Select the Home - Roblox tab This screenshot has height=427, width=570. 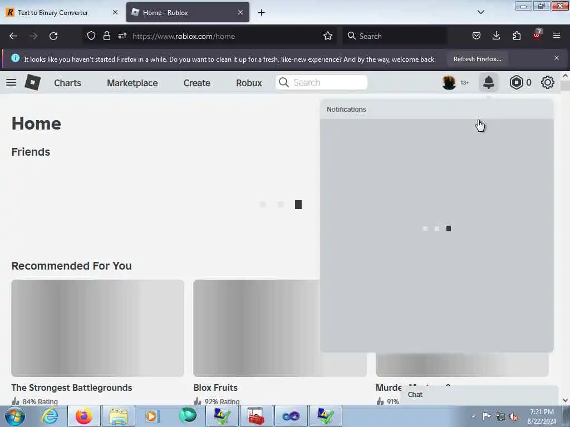188,12
